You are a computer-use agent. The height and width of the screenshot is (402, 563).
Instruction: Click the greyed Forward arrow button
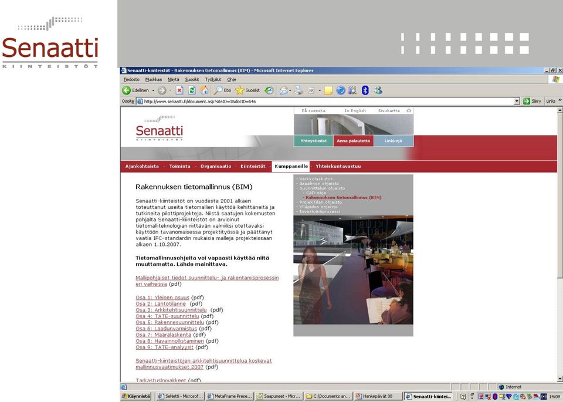tap(162, 90)
